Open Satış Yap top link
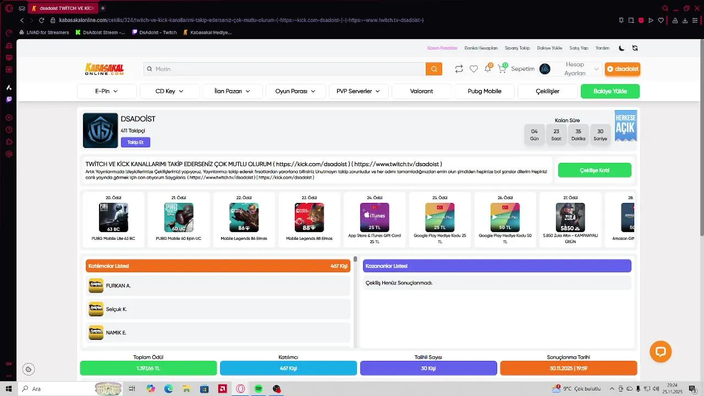Image resolution: width=704 pixels, height=396 pixels. tap(579, 48)
